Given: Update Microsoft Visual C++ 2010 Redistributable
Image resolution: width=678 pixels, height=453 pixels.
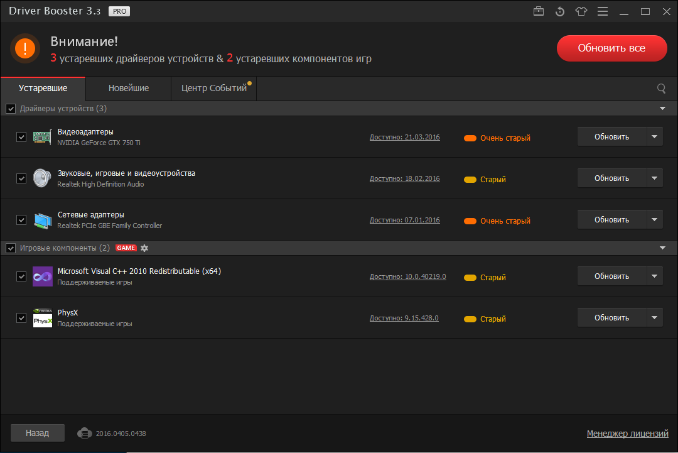Looking at the screenshot, I should click(612, 276).
